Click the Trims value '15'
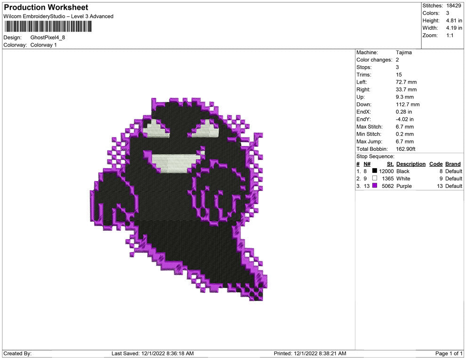This screenshot has width=466, height=358. 399,75
